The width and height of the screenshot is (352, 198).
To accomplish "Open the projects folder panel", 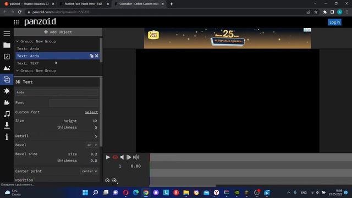I will 7,45.
